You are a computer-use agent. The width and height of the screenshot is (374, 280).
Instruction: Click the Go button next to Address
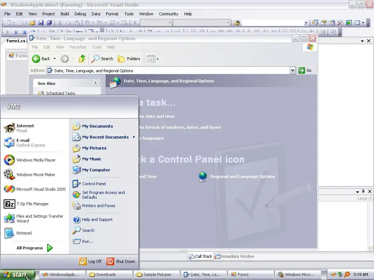click(305, 70)
